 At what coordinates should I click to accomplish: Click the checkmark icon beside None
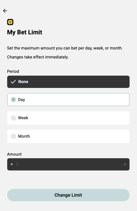pyautogui.click(x=13, y=82)
